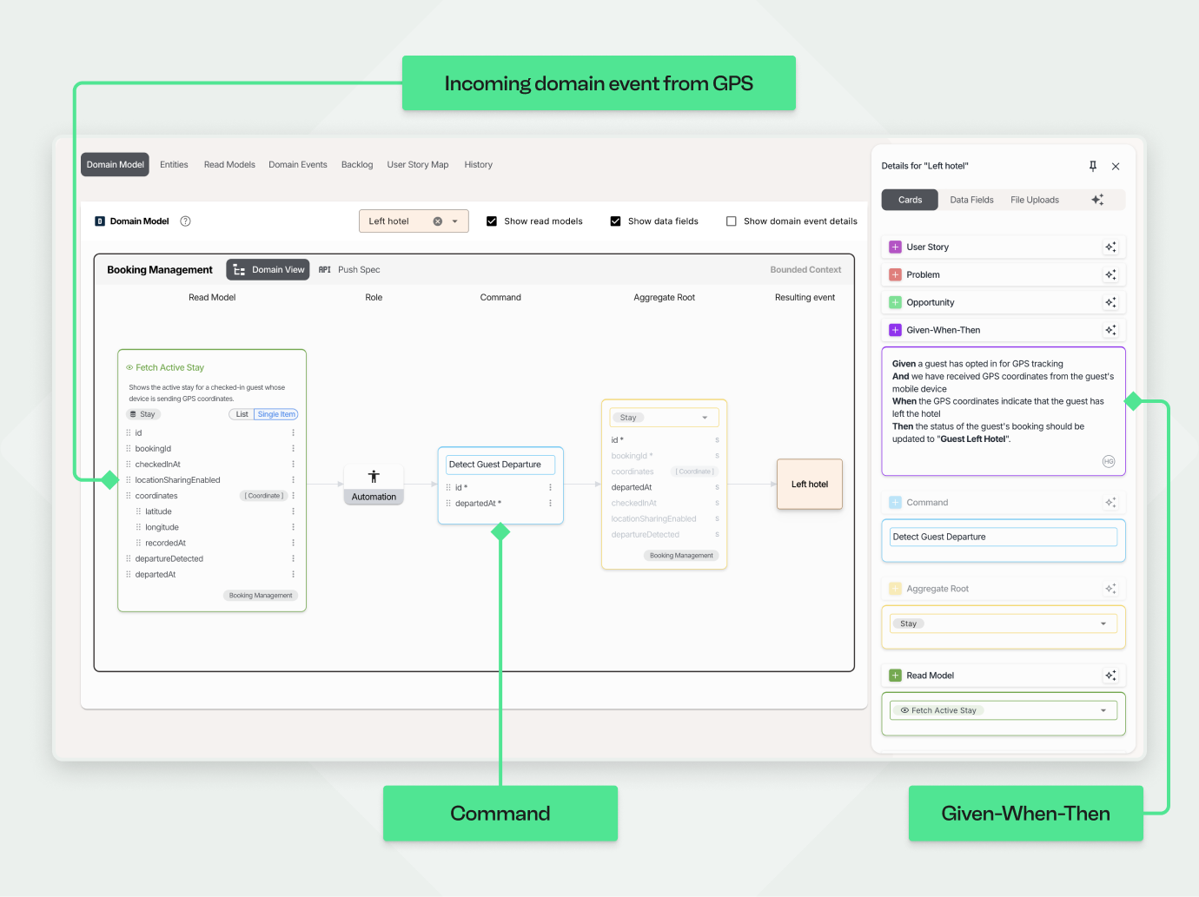Pin the Details for Left hotel panel
The height and width of the screenshot is (897, 1199).
[x=1093, y=166]
